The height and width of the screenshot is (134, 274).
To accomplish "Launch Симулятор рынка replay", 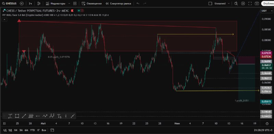I will 118,3.
